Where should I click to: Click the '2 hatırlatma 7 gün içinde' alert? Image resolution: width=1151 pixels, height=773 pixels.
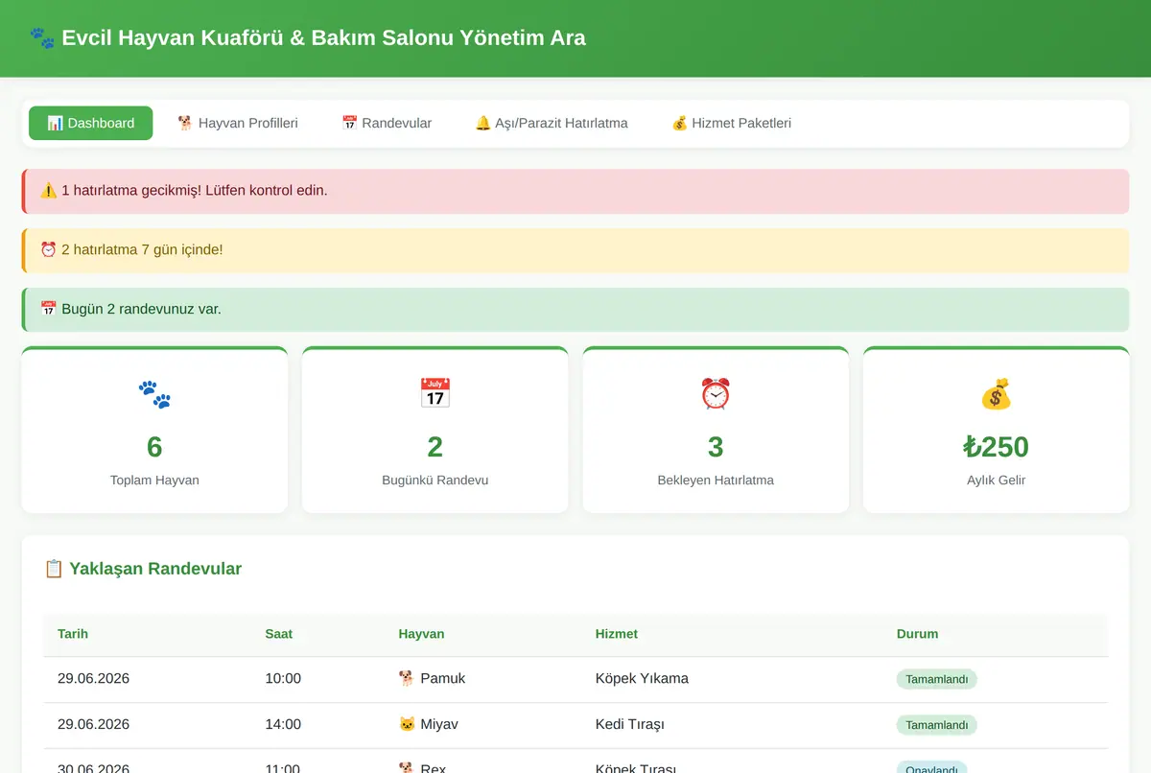tap(575, 250)
